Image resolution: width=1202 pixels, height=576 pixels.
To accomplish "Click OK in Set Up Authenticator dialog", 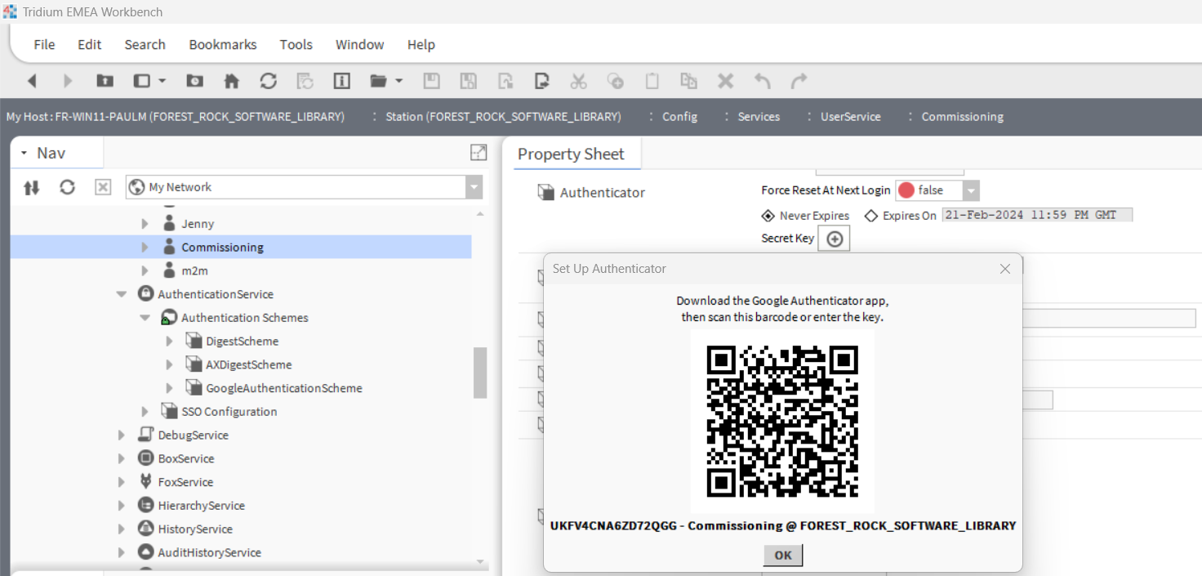I will click(783, 556).
